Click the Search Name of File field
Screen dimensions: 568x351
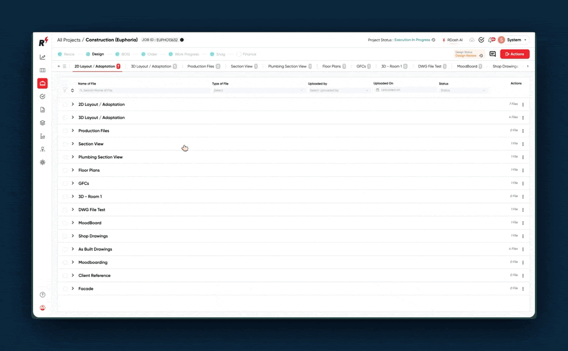point(142,91)
